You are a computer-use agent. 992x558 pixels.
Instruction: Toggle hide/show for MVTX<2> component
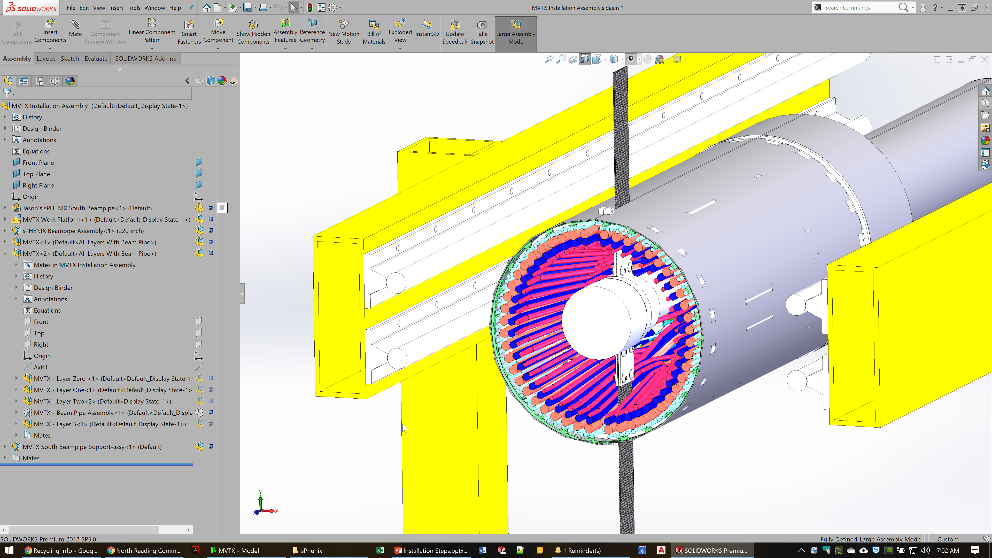pos(199,253)
